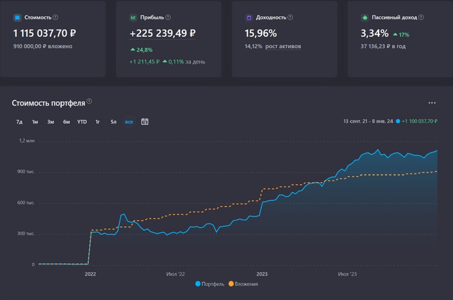453x300 pixels.
Task: Open the custom date range calendar picker
Action: coord(145,122)
